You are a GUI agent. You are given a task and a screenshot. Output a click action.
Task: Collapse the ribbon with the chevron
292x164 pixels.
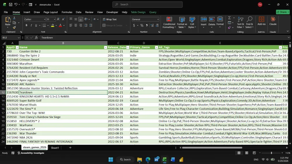pos(288,31)
